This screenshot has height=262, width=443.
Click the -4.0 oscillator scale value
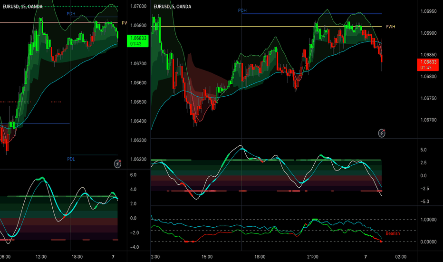point(134,247)
